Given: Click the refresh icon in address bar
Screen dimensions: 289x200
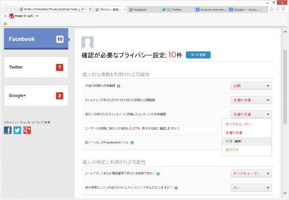Looking at the screenshot, I should point(91,9).
